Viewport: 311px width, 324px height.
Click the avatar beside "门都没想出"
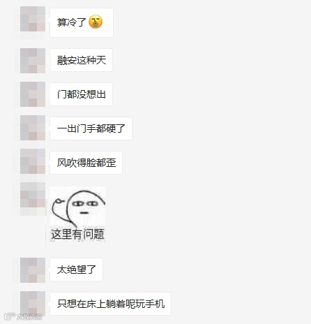pyautogui.click(x=33, y=94)
